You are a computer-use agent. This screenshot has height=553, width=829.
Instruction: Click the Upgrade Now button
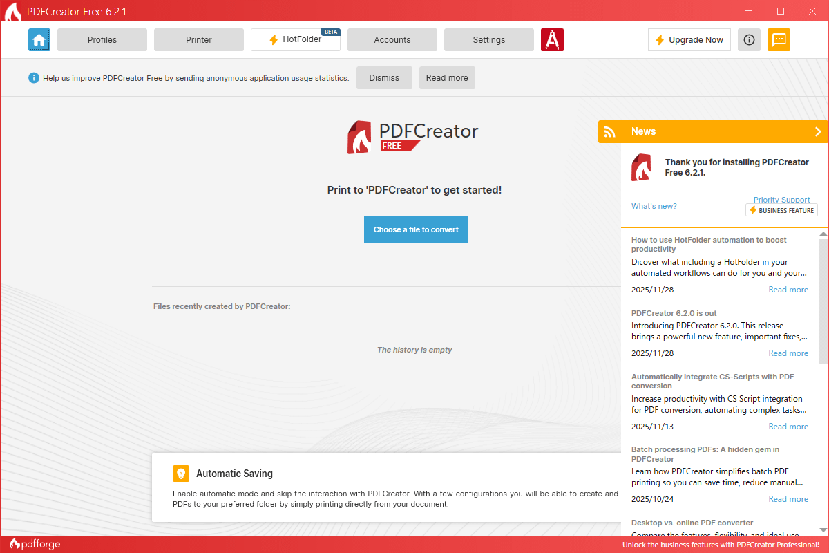[689, 40]
